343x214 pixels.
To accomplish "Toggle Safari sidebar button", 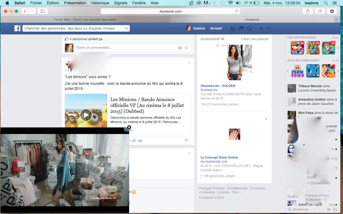I will point(42,11).
